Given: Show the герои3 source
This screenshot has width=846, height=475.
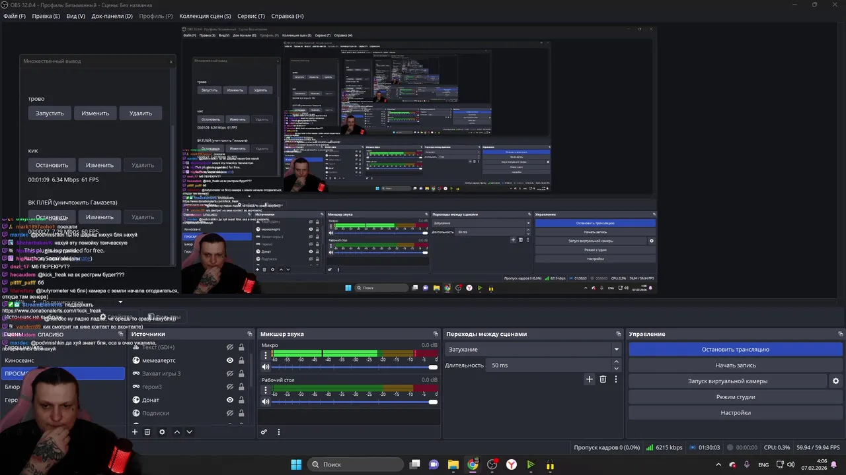Looking at the screenshot, I should [x=230, y=387].
